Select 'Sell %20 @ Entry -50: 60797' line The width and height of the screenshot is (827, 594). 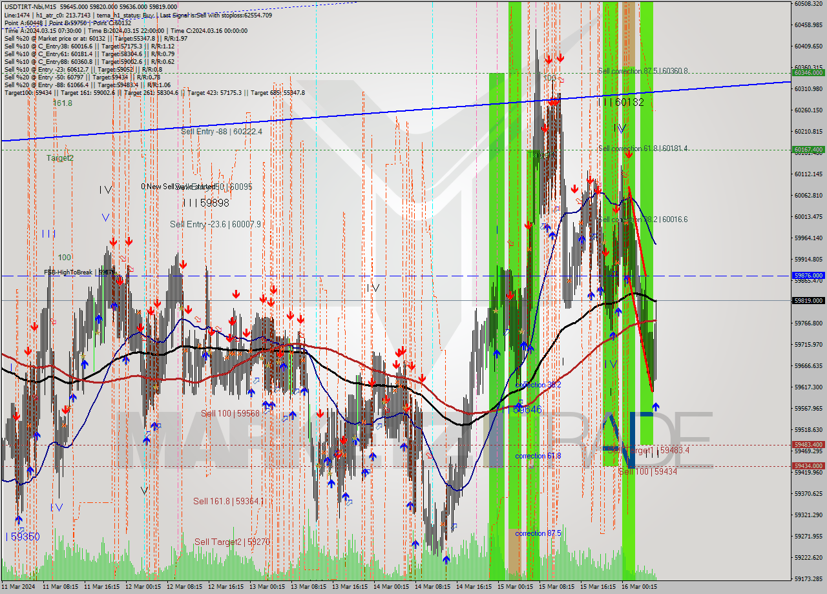click(x=82, y=77)
